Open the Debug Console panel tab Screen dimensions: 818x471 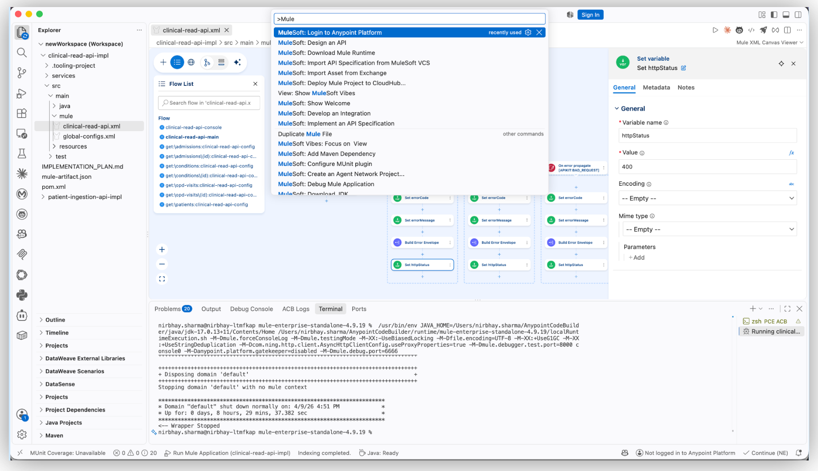(x=251, y=309)
